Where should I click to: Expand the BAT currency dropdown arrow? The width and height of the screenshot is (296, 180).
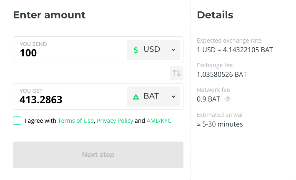coord(173,96)
